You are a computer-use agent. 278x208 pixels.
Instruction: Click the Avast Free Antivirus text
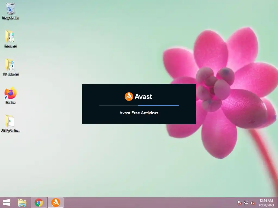tap(139, 113)
